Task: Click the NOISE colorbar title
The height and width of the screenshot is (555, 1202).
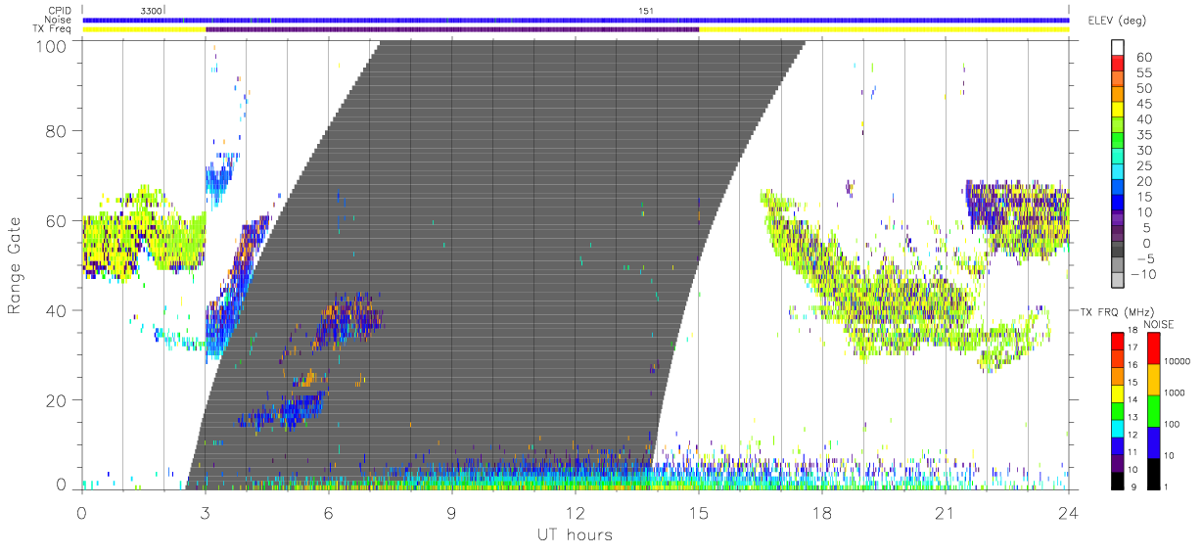Action: [1160, 324]
